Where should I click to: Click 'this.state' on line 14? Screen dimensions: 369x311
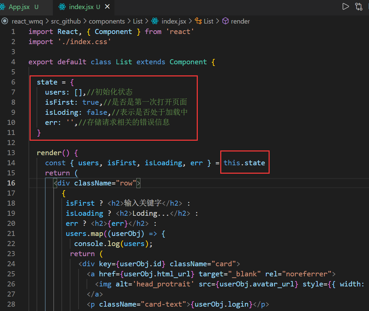[x=244, y=163]
